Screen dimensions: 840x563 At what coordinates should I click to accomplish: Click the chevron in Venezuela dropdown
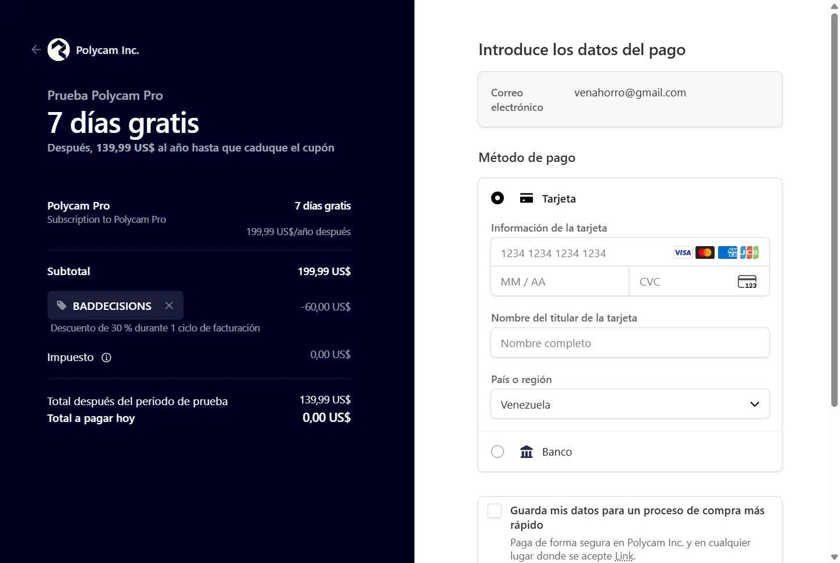[x=755, y=404]
